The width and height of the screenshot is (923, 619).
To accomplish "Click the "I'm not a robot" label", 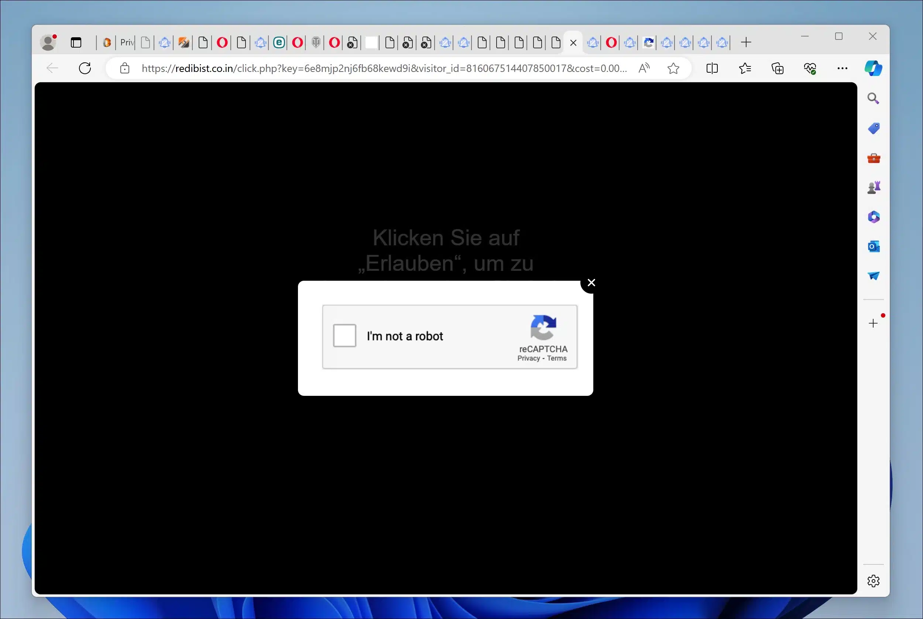I will tap(405, 336).
